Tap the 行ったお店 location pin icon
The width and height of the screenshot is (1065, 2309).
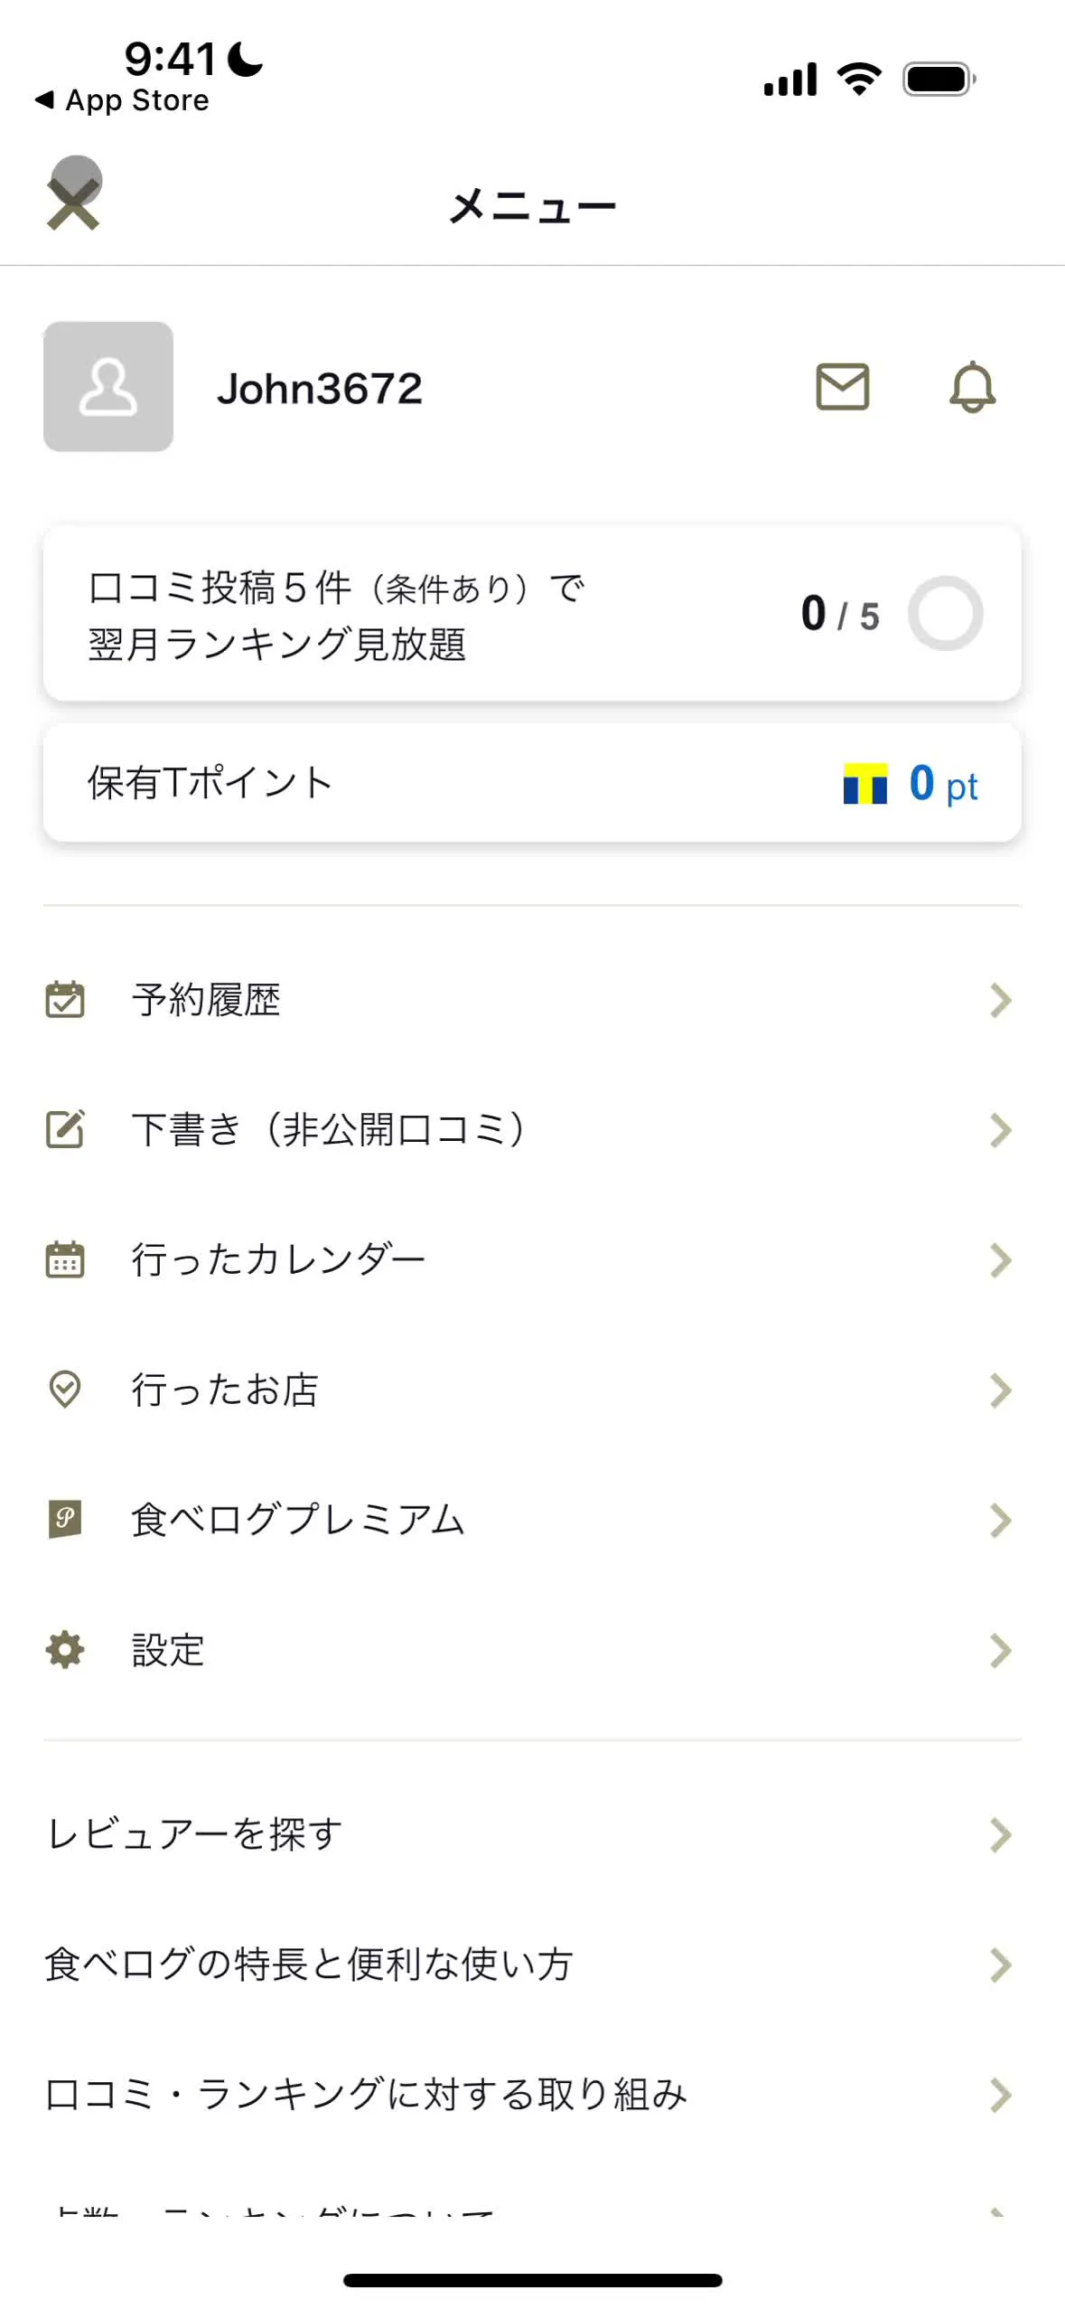pyautogui.click(x=65, y=1390)
